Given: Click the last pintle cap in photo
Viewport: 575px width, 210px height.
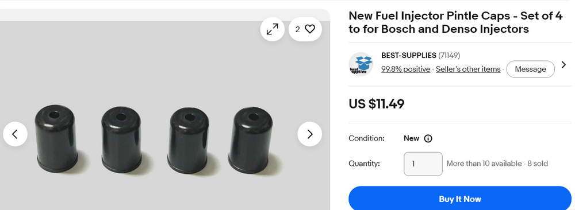Looking at the screenshot, I should click(251, 140).
